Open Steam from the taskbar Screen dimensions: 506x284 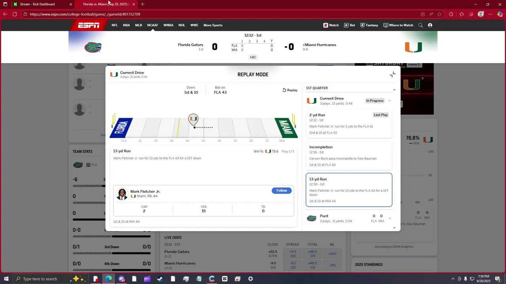[160, 279]
